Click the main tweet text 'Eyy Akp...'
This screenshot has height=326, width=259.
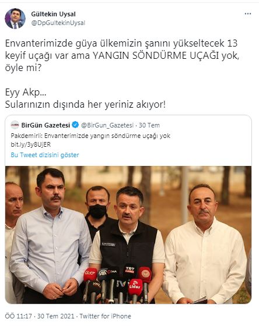coord(26,93)
